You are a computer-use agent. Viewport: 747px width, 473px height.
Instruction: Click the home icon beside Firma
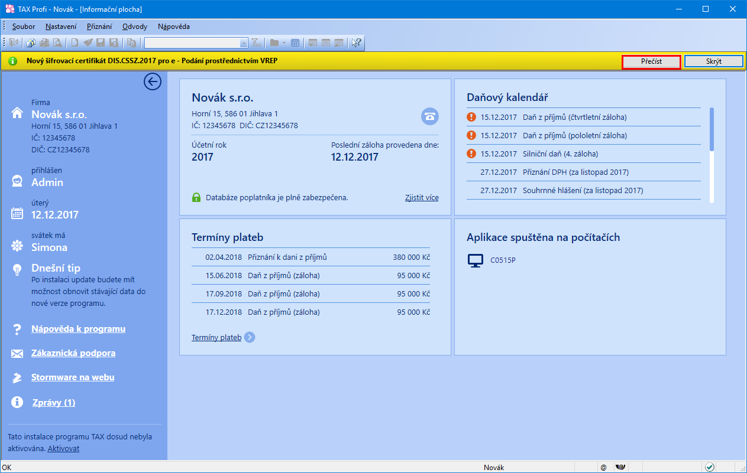tap(17, 113)
